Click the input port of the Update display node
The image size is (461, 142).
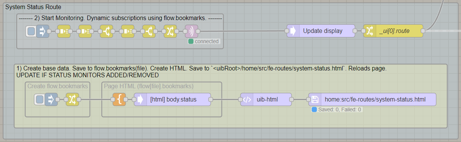(x=287, y=31)
